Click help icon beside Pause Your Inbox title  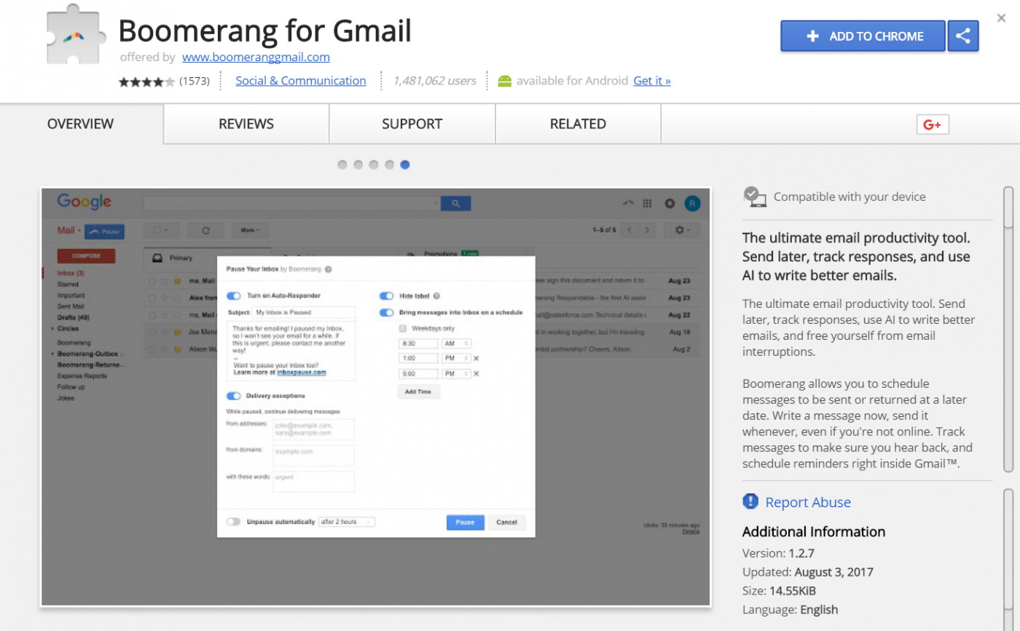point(329,269)
